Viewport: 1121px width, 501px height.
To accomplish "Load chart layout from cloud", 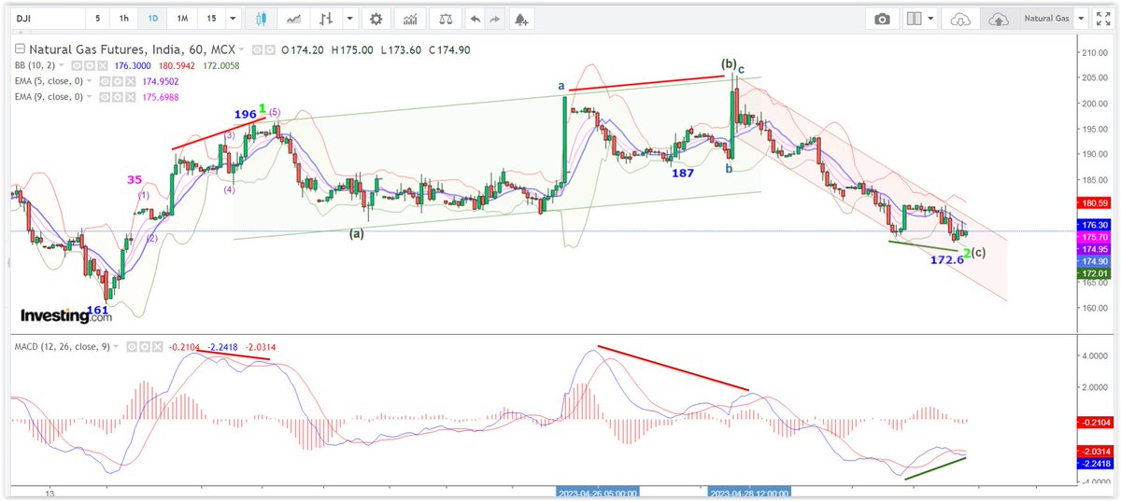I will [x=960, y=19].
